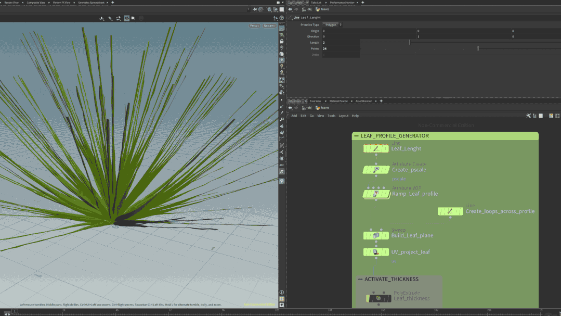Click the back arrow in the parameter pane
This screenshot has width=561, height=316.
pos(290,9)
